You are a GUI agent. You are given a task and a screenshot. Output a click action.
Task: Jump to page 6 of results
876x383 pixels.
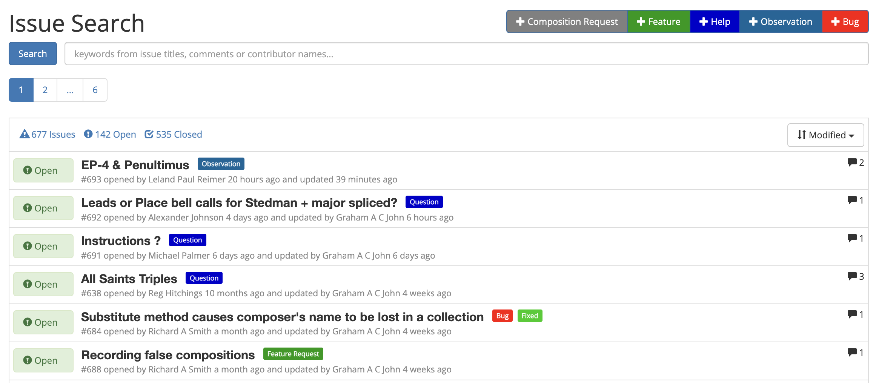95,90
